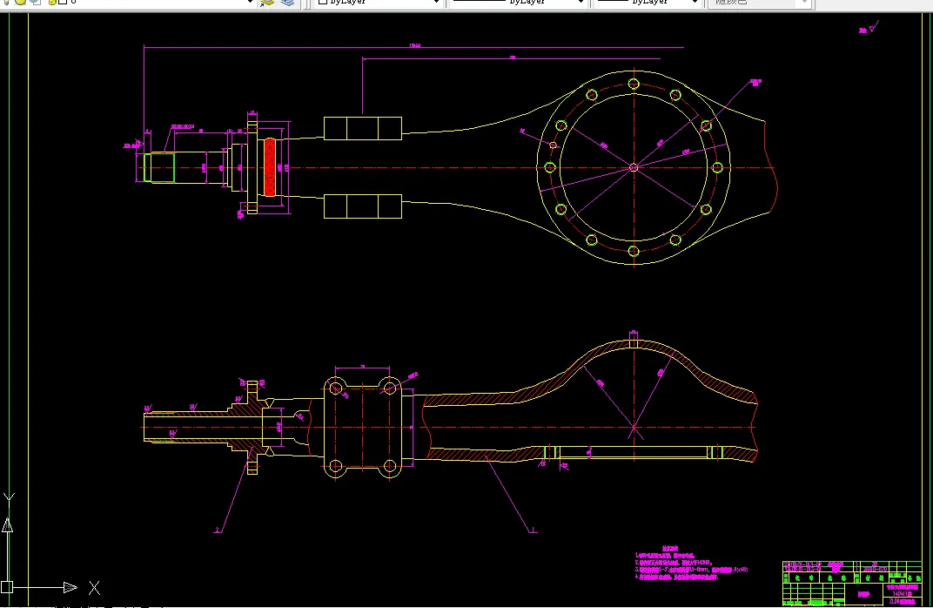This screenshot has height=608, width=933.
Task: Select the square mounting plate in the section view
Action: pos(363,427)
